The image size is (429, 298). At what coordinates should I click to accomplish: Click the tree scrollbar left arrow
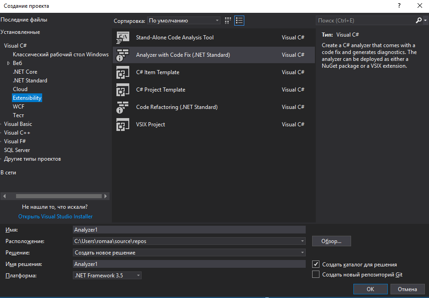(x=5, y=196)
